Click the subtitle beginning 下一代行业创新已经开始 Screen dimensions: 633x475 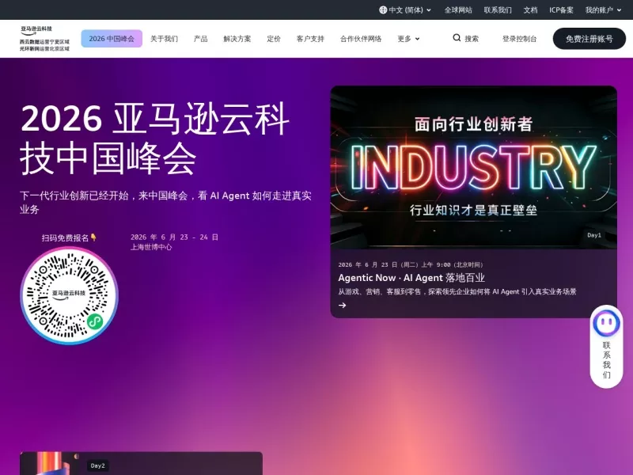[x=165, y=203]
